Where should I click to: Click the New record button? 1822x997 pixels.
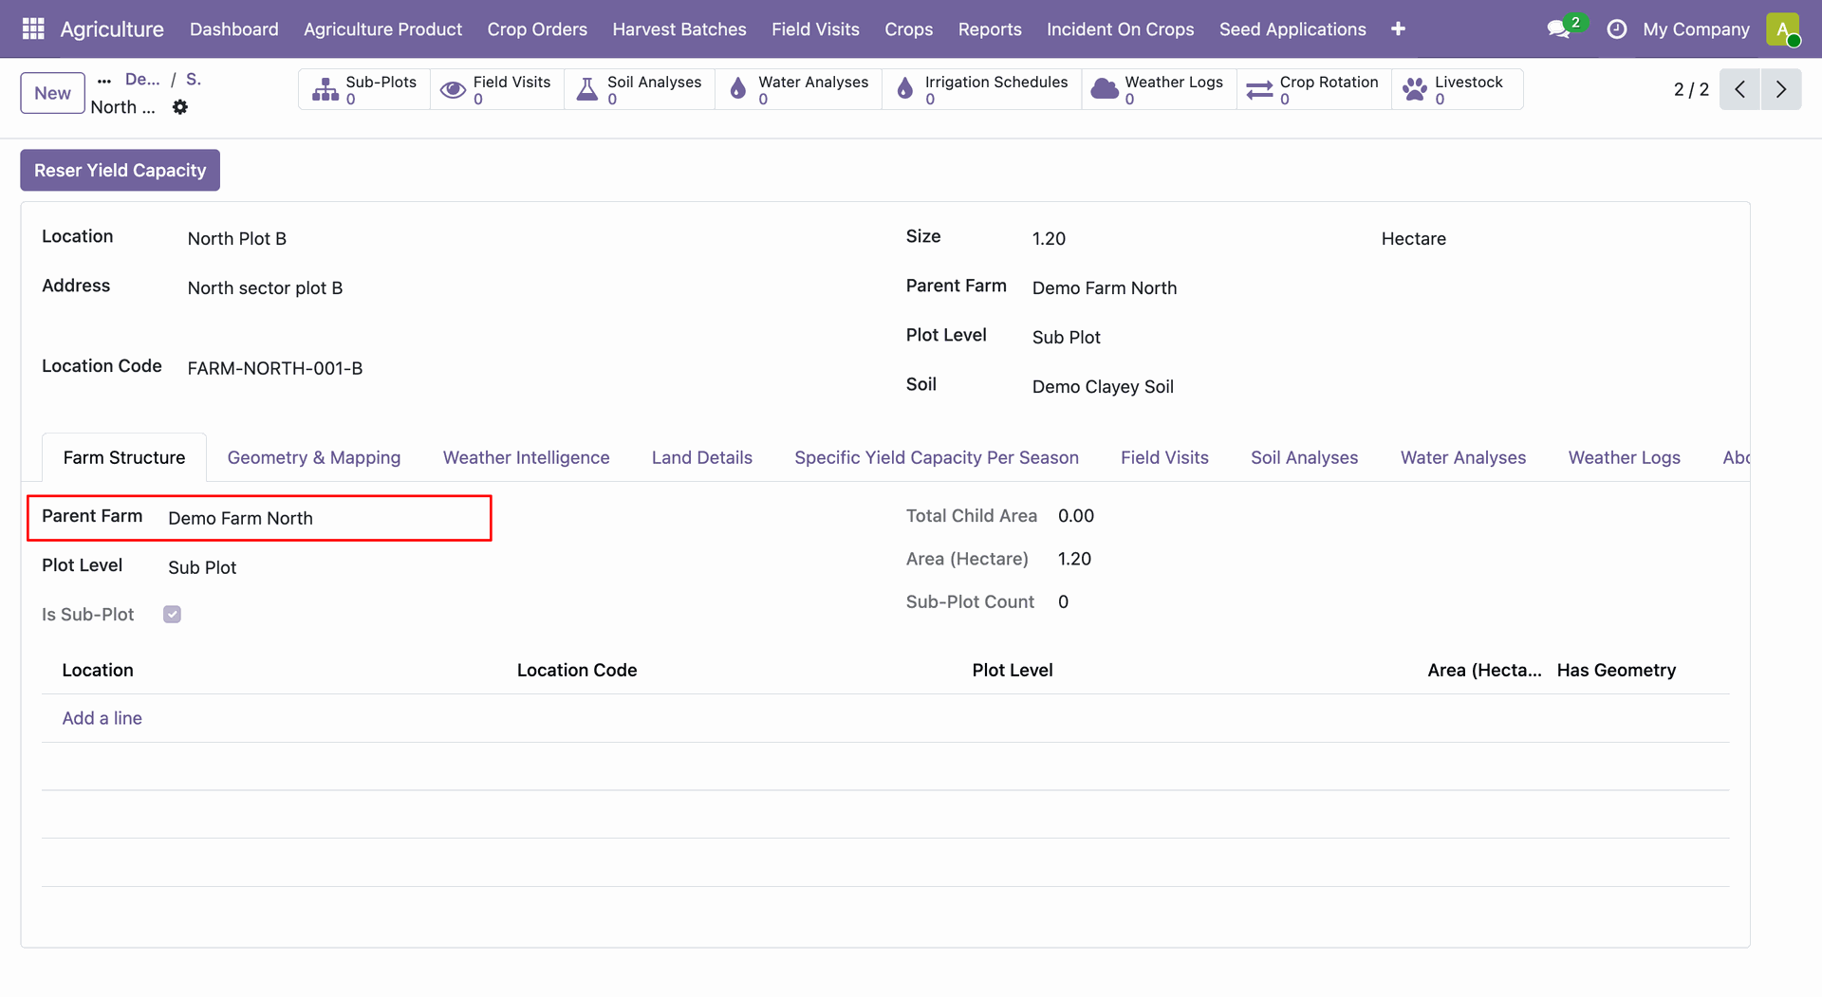click(x=52, y=93)
